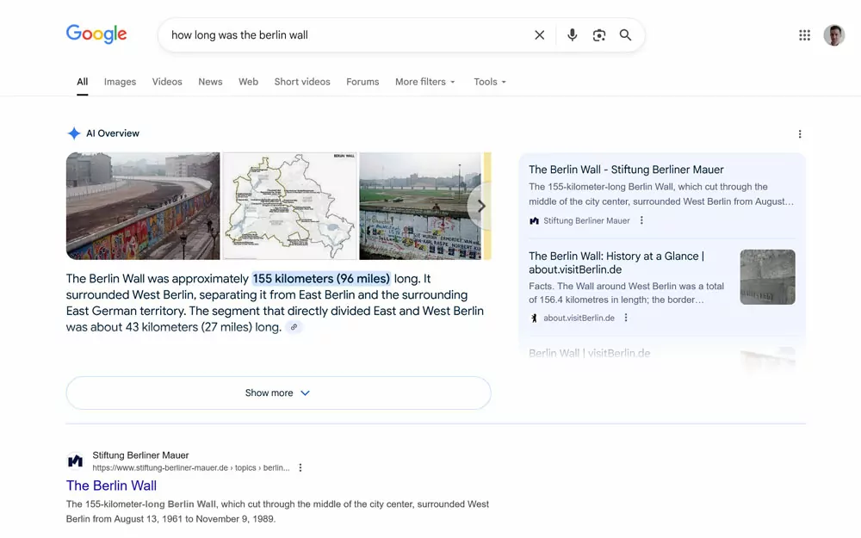
Task: Open the More filters dropdown
Action: [x=424, y=82]
